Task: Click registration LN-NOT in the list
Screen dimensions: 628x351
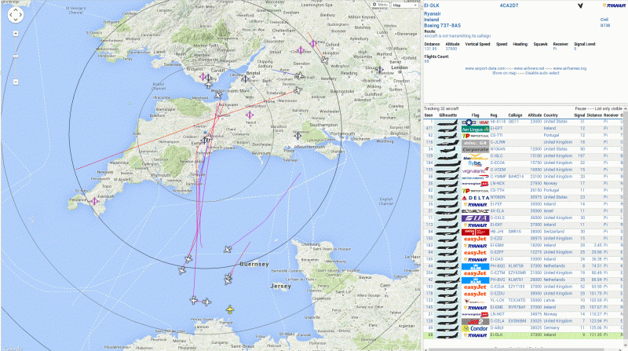Action: pyautogui.click(x=497, y=314)
